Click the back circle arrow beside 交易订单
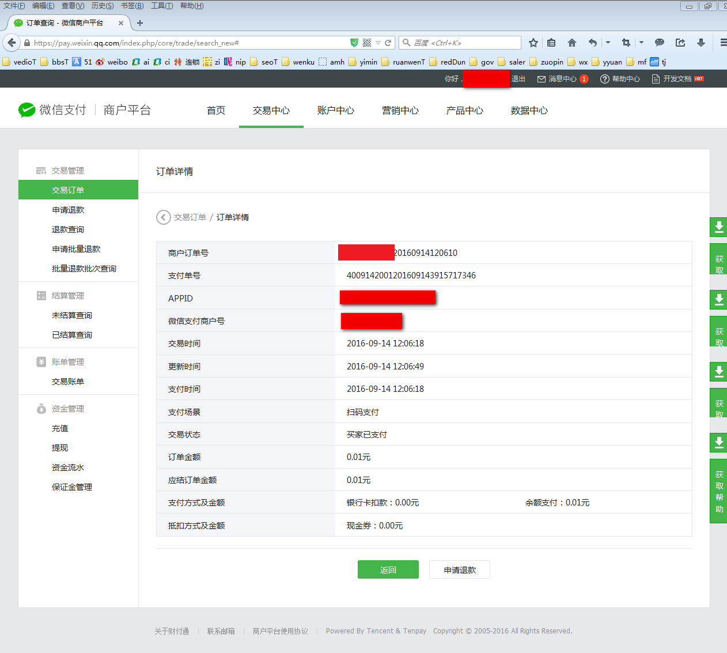 164,217
